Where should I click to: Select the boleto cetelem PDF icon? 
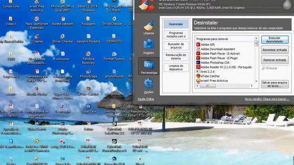pyautogui.click(x=62, y=21)
